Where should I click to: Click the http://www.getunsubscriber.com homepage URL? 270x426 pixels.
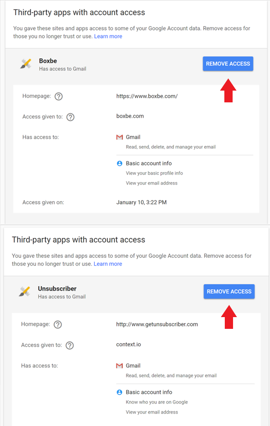click(x=157, y=325)
